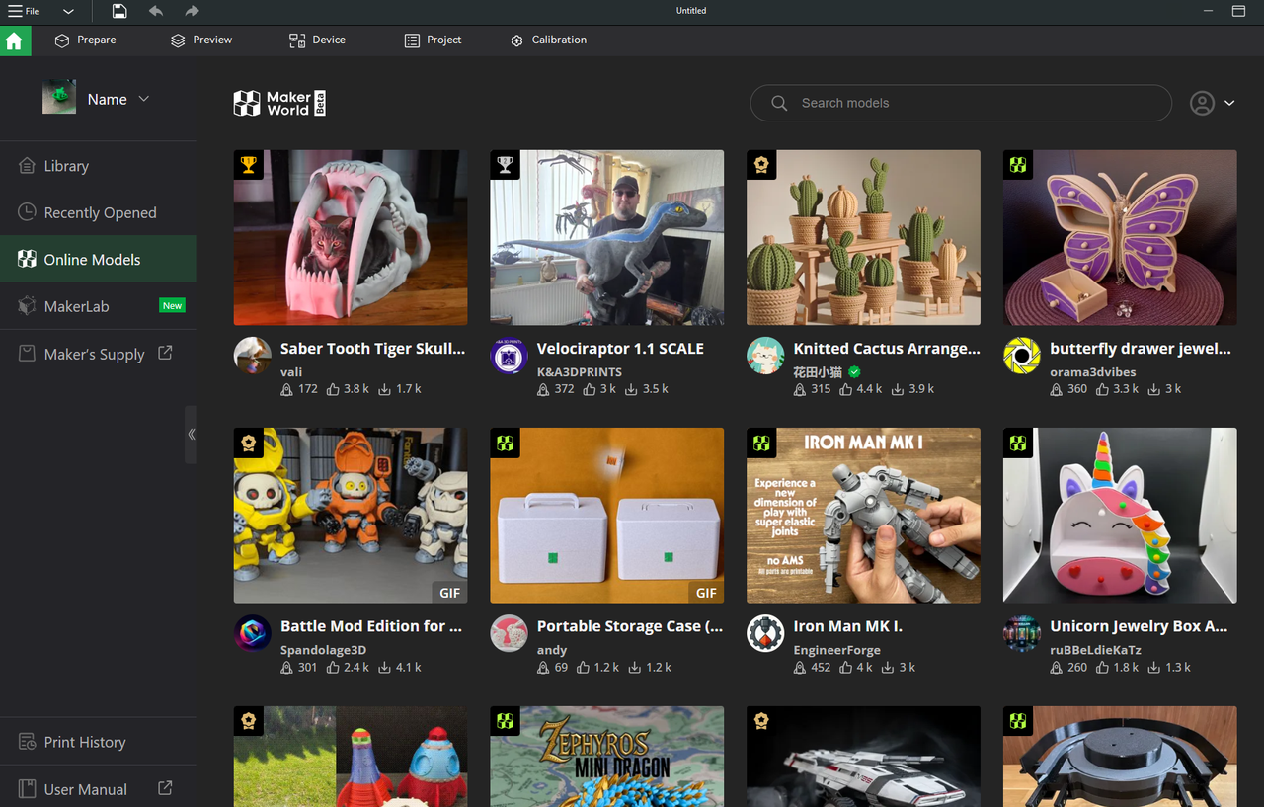The image size is (1264, 807).
Task: Like the butterfly drawer jewelry model
Action: tap(1103, 389)
